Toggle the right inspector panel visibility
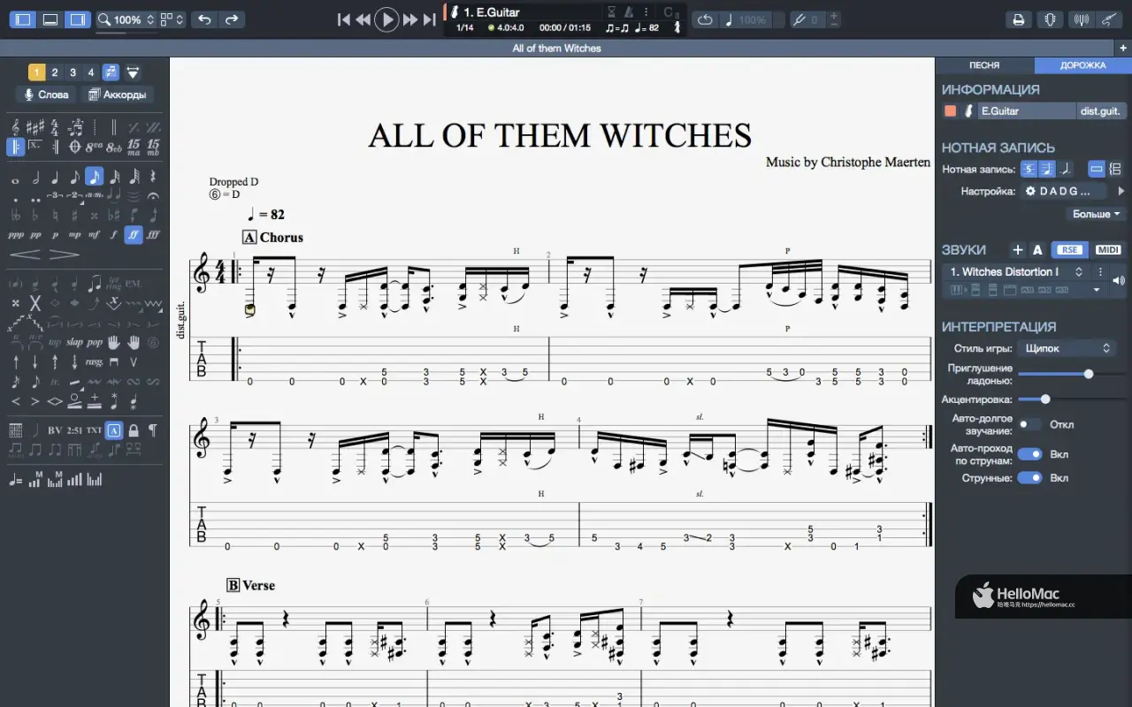1132x707 pixels. pyautogui.click(x=78, y=19)
